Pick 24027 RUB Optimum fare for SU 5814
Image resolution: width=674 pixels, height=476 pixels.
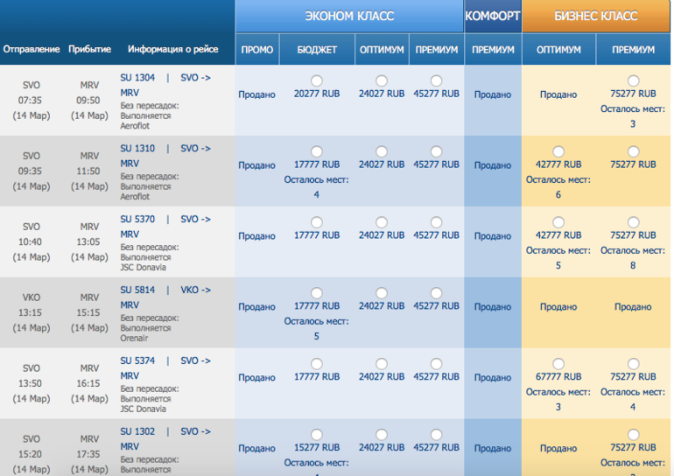[382, 293]
